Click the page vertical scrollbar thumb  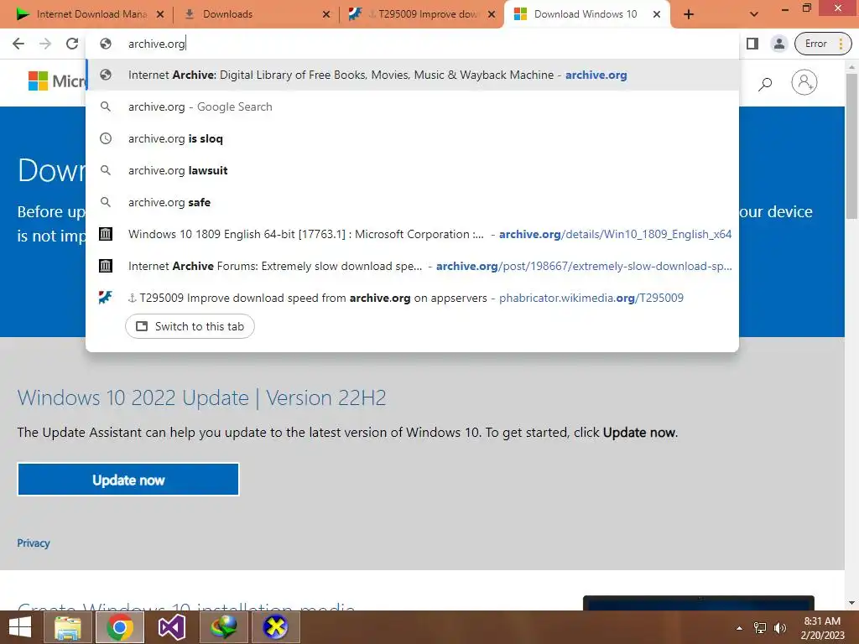[851, 145]
